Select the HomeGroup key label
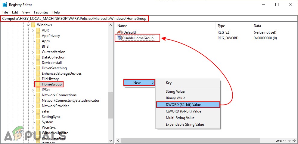The image size is (298, 144). click(x=52, y=84)
